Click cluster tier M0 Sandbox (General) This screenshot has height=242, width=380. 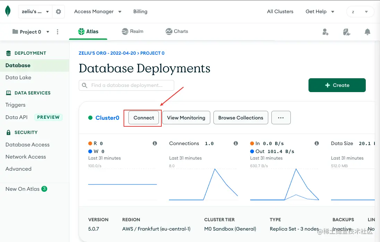(x=230, y=229)
